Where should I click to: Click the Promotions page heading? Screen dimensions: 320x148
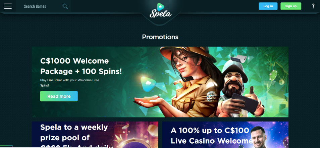point(160,37)
